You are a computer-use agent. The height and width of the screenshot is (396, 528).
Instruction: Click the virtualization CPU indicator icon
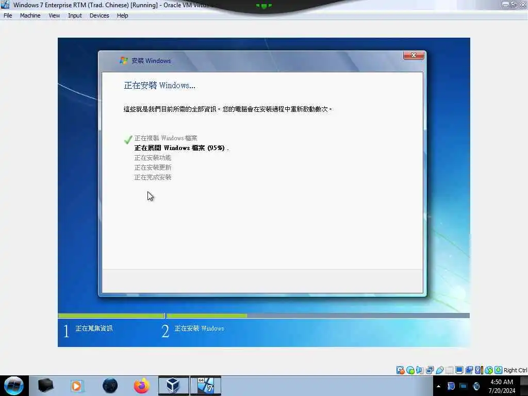click(x=478, y=370)
